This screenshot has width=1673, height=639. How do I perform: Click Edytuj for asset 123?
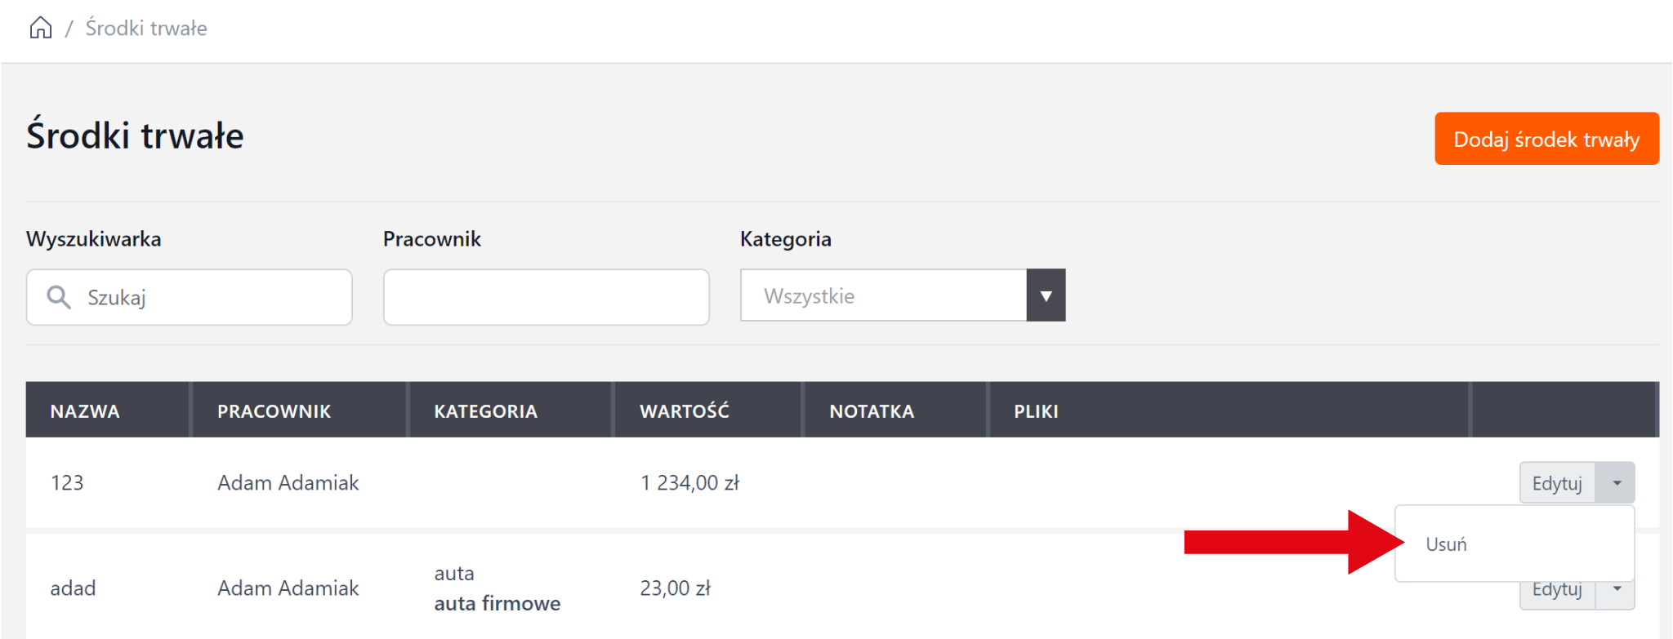(1557, 483)
